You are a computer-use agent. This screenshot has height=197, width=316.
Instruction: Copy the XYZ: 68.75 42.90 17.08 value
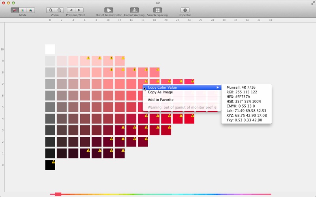coord(246,115)
